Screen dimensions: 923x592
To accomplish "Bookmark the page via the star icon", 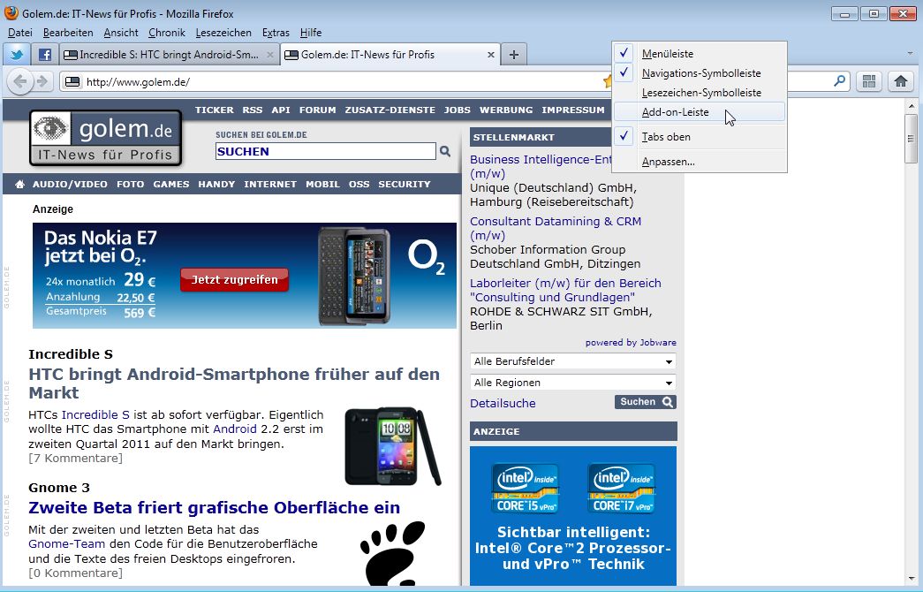I will click(609, 80).
